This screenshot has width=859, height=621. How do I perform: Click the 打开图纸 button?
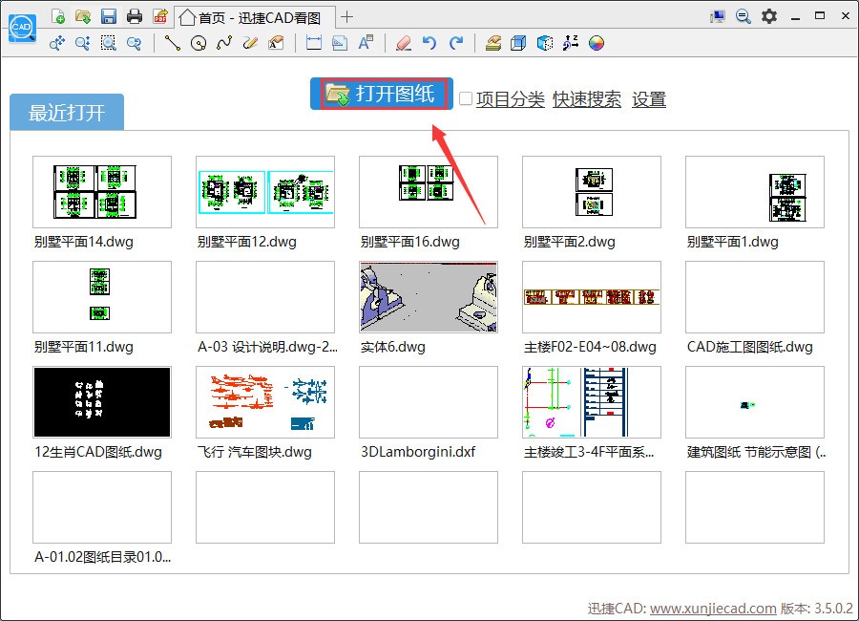tap(381, 94)
